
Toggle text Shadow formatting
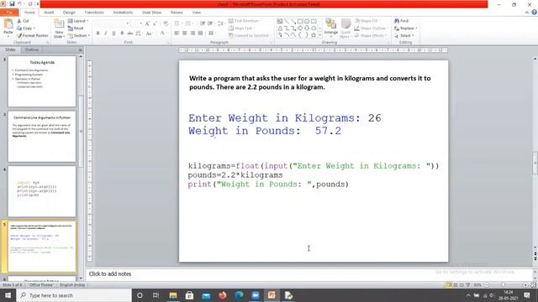coord(122,34)
